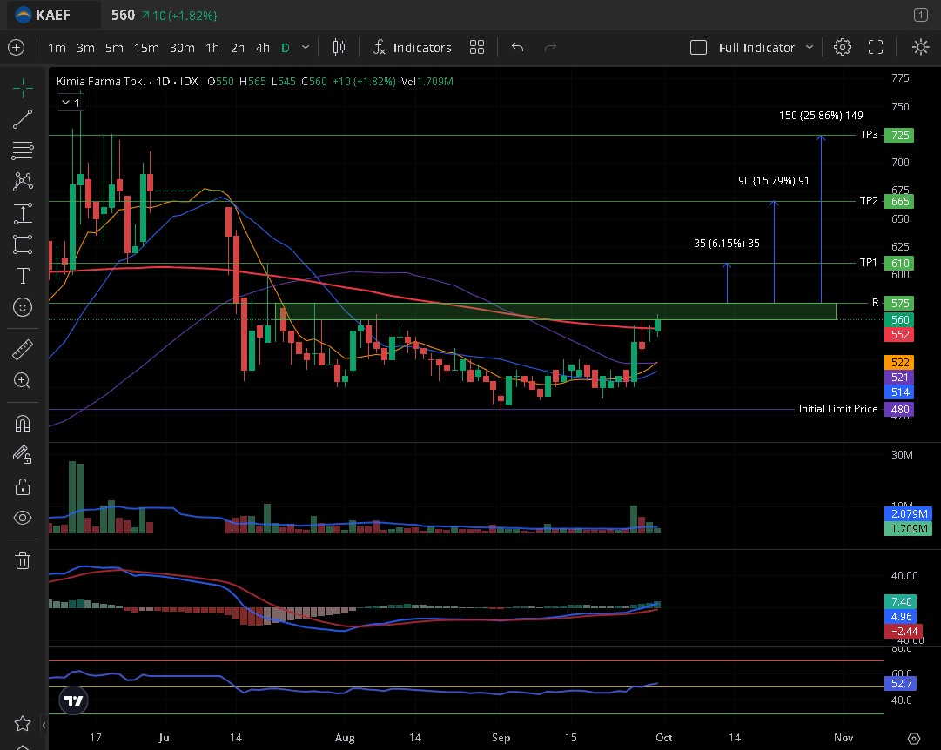Pick the ruler measure tool
The width and height of the screenshot is (941, 750).
pyautogui.click(x=24, y=350)
